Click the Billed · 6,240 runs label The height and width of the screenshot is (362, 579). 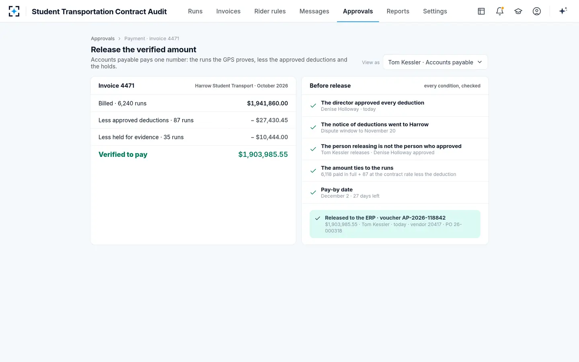click(123, 103)
